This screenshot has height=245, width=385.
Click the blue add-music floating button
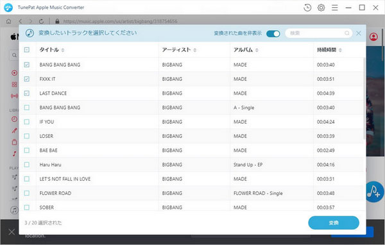click(x=374, y=192)
